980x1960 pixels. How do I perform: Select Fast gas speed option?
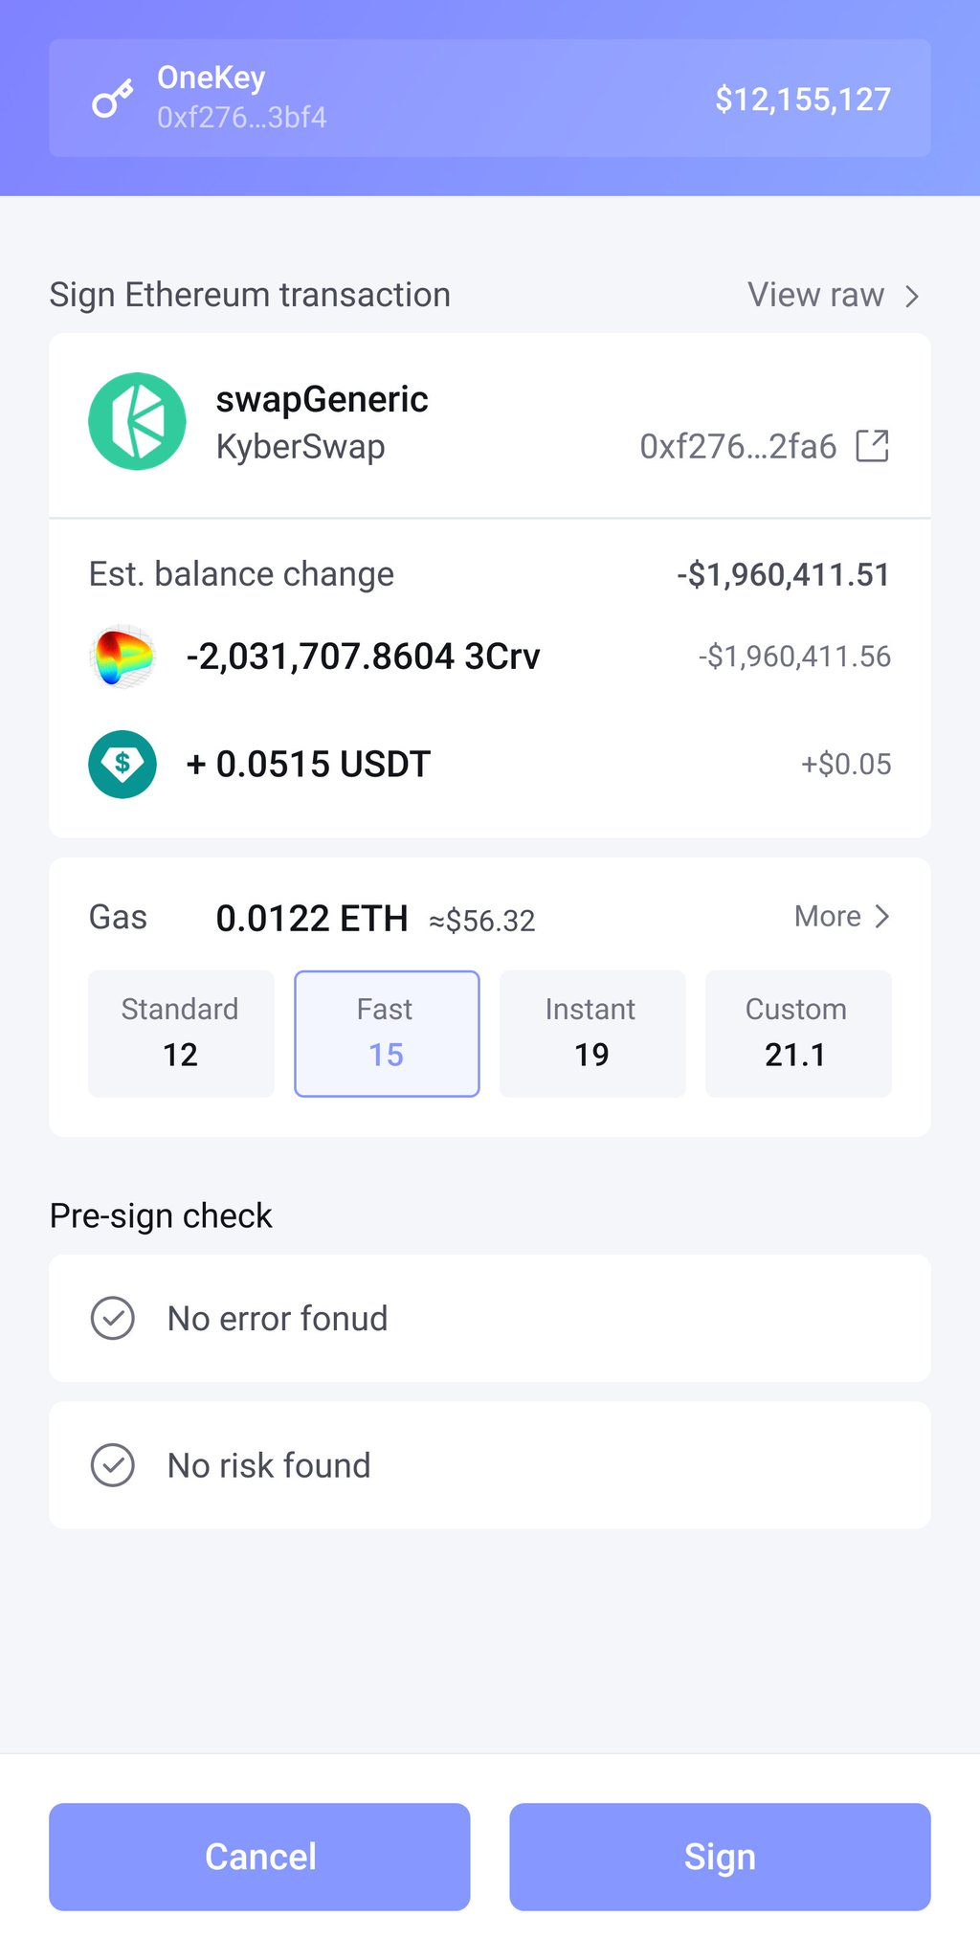point(387,1034)
